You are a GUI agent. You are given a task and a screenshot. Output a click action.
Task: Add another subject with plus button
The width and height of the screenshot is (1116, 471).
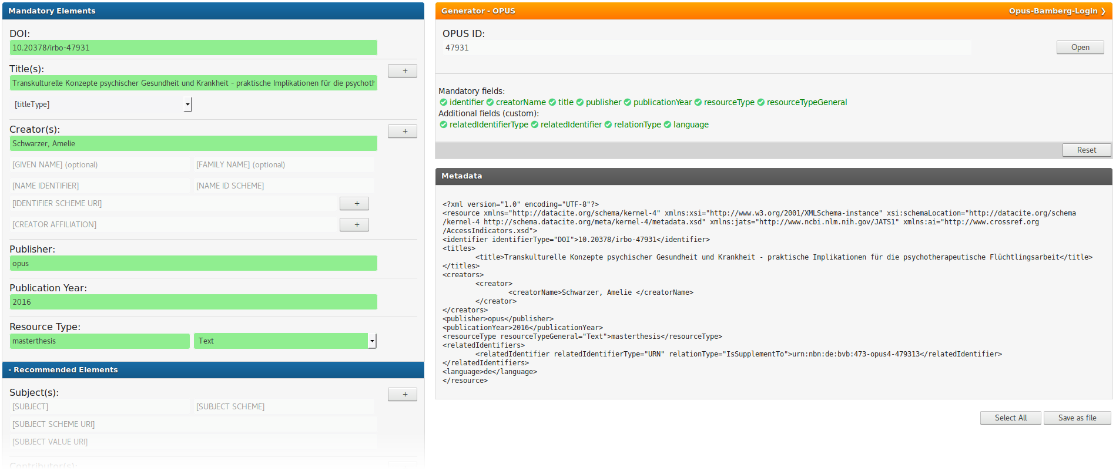pyautogui.click(x=403, y=395)
